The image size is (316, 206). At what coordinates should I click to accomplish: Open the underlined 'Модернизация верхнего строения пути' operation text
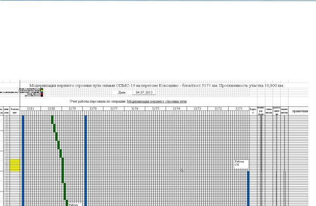pyautogui.click(x=157, y=101)
